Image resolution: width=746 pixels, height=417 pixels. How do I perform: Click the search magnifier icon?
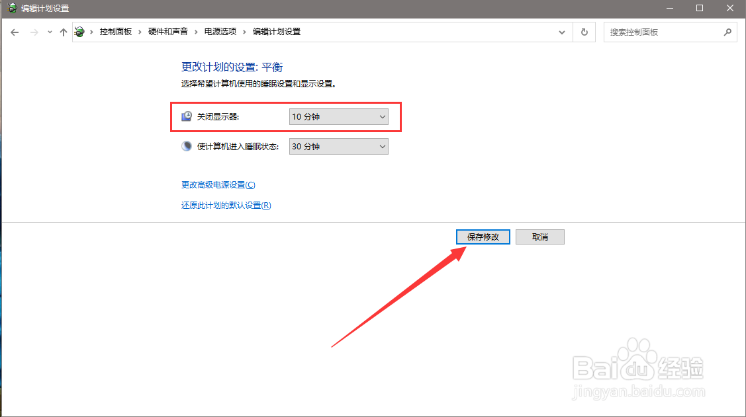pos(727,32)
